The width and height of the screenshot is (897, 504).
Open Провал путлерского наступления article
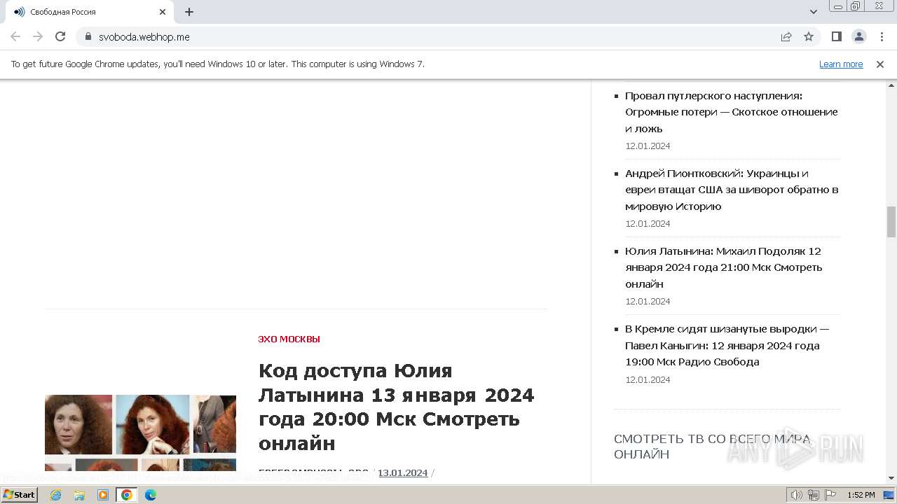pyautogui.click(x=732, y=112)
